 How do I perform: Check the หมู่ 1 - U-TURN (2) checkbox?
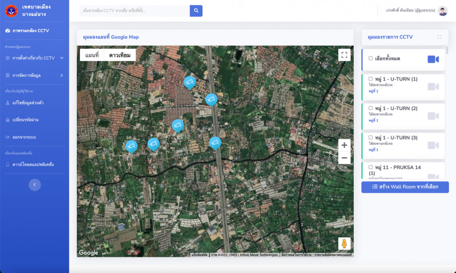[370, 108]
